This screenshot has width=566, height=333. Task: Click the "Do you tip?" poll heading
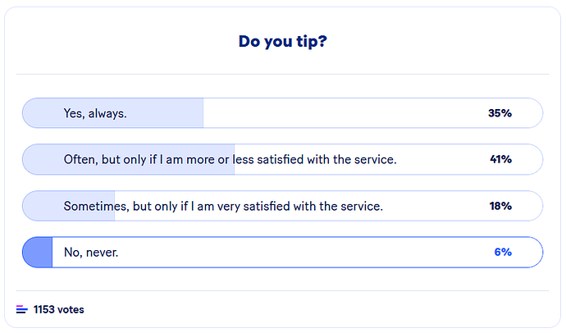(282, 41)
